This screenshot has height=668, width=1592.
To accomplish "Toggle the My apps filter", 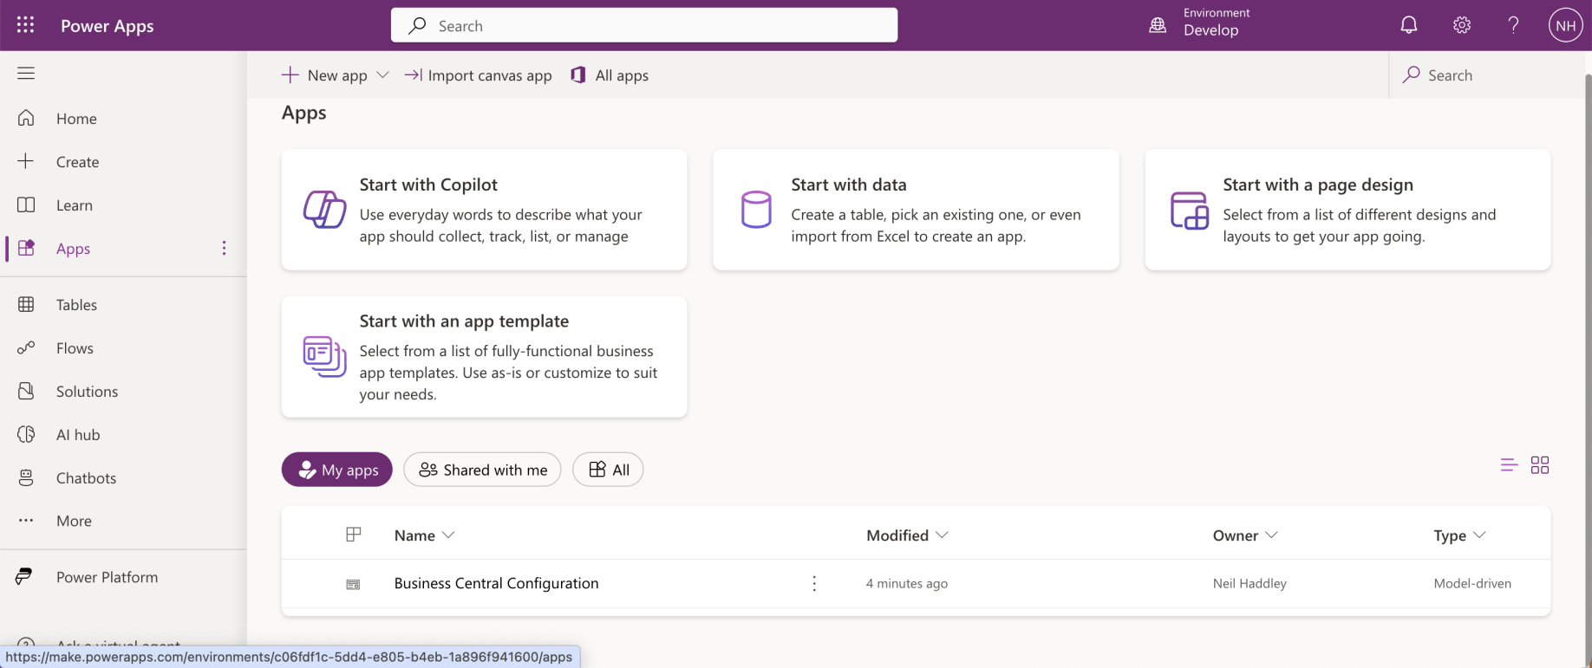I will pos(336,470).
